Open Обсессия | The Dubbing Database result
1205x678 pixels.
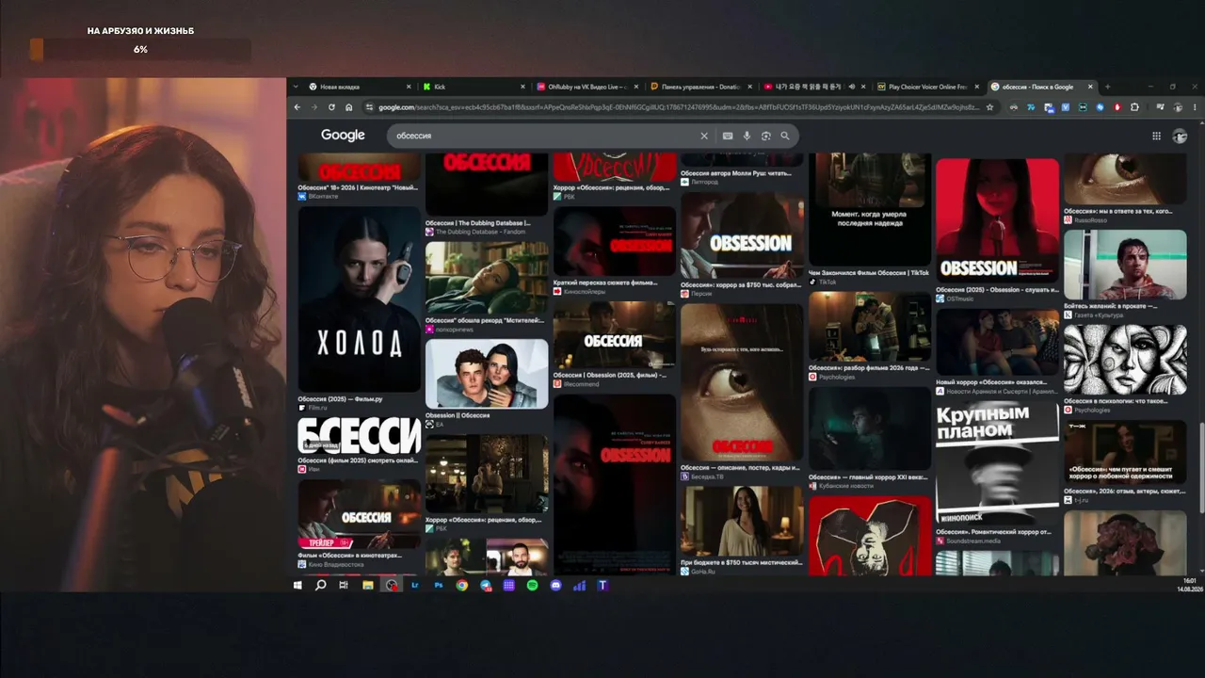(x=477, y=223)
